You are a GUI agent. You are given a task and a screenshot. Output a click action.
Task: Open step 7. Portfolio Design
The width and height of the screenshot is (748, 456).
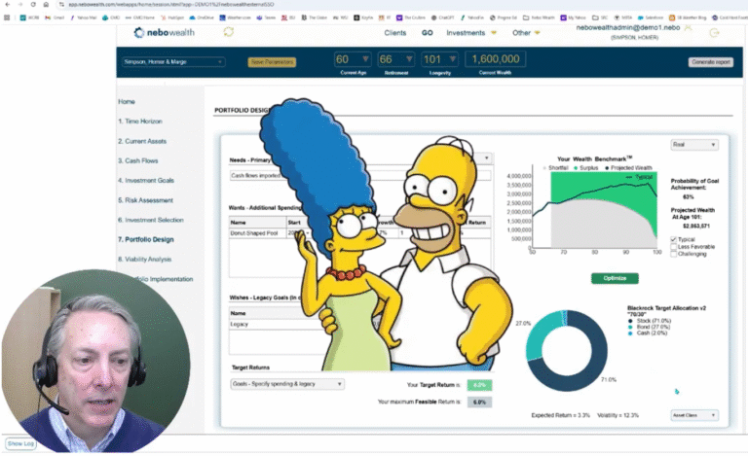coord(146,239)
